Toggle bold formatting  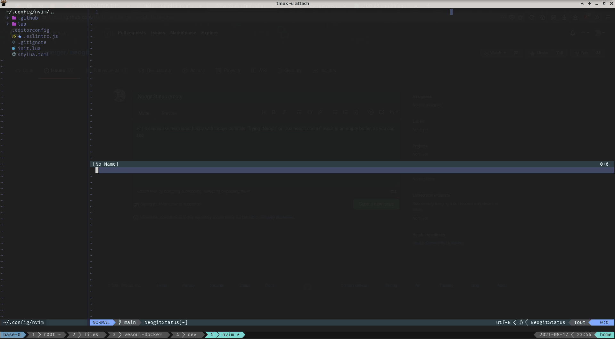click(274, 112)
